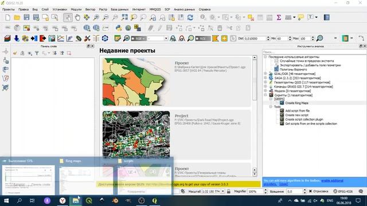Image resolution: width=367 pixels, height=206 pixels.
Task: Open the MMQGIS menu
Action: click(x=155, y=9)
